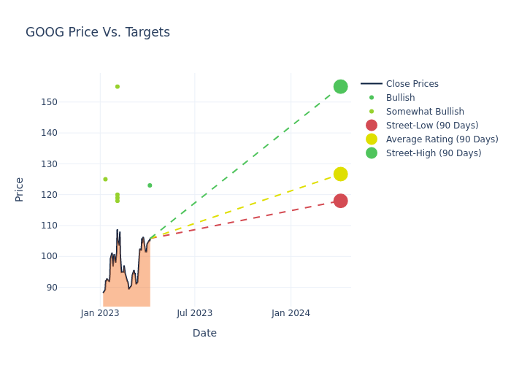The height and width of the screenshot is (365, 511).
Task: Toggle the Street-High (90 Days) legend label
Action: pyautogui.click(x=434, y=153)
